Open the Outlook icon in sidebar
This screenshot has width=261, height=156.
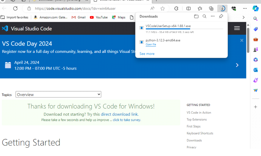pyautogui.click(x=255, y=70)
